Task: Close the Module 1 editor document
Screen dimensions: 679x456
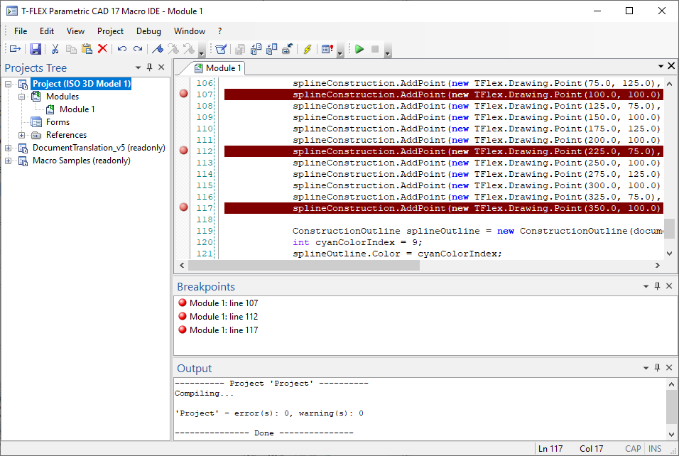Action: [671, 66]
